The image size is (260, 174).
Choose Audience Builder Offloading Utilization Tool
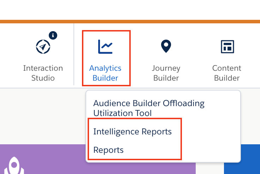[149, 108]
